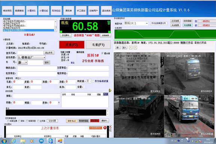Click the record dot icon beside history images
The width and height of the screenshot is (216, 144).
click(x=110, y=126)
